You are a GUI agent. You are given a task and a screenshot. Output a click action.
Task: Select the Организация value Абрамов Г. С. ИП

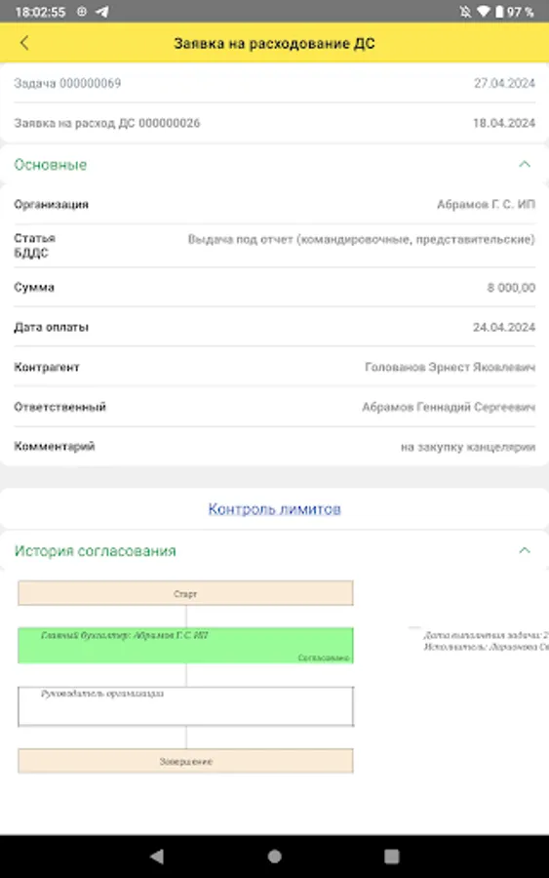coord(486,205)
